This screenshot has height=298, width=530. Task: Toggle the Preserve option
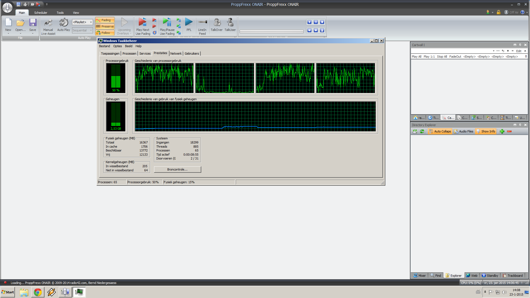105,26
